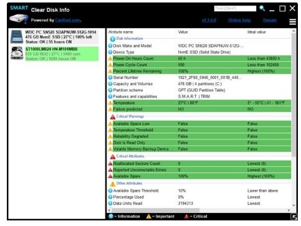This screenshot has width=301, height=226.
Task: Click warning icon beside Temperature row
Action: [x=110, y=103]
